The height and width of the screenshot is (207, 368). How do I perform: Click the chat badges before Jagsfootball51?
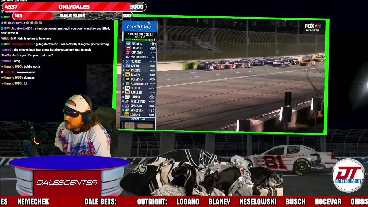point(5,28)
